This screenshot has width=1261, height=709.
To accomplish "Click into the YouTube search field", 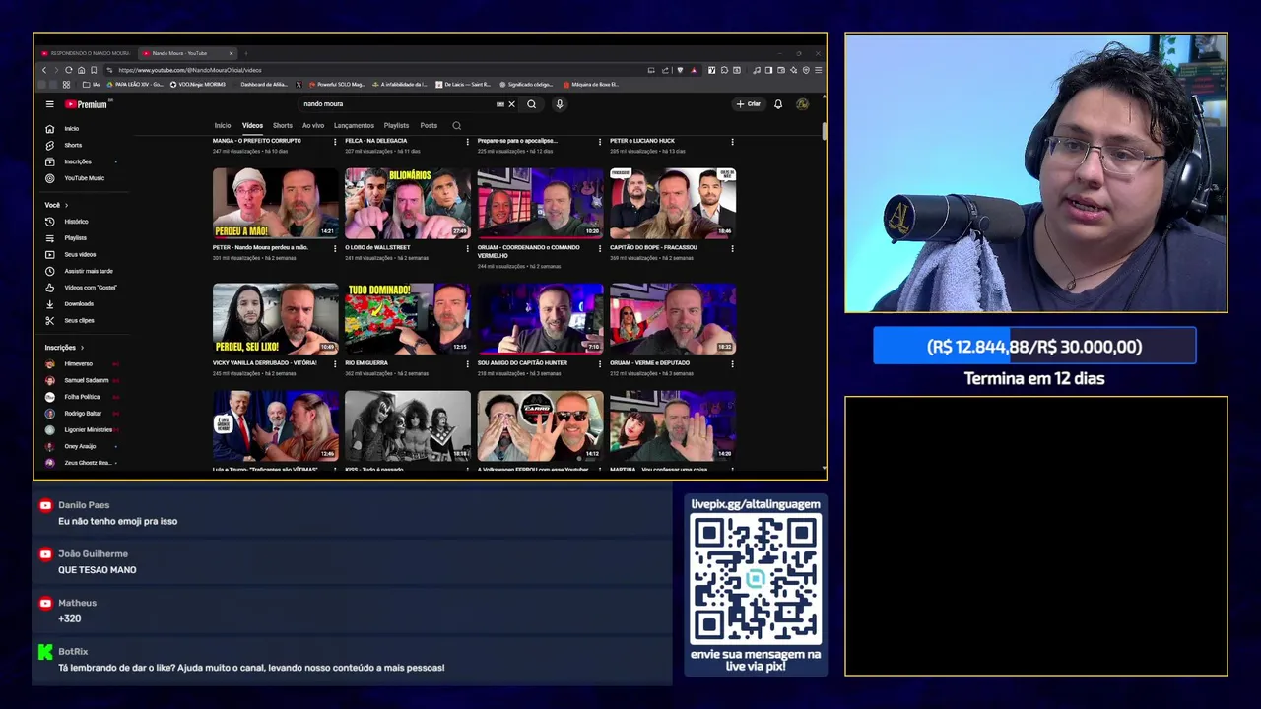I will tap(399, 104).
